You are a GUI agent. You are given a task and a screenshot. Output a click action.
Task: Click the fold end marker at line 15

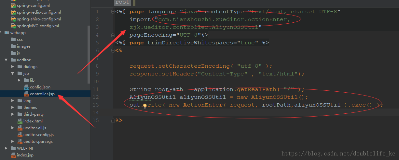(x=113, y=120)
